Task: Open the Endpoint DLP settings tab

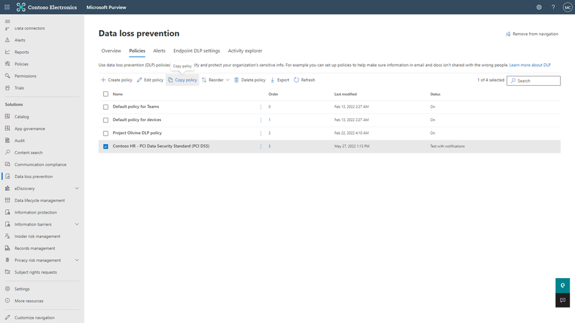Action: 196,51
